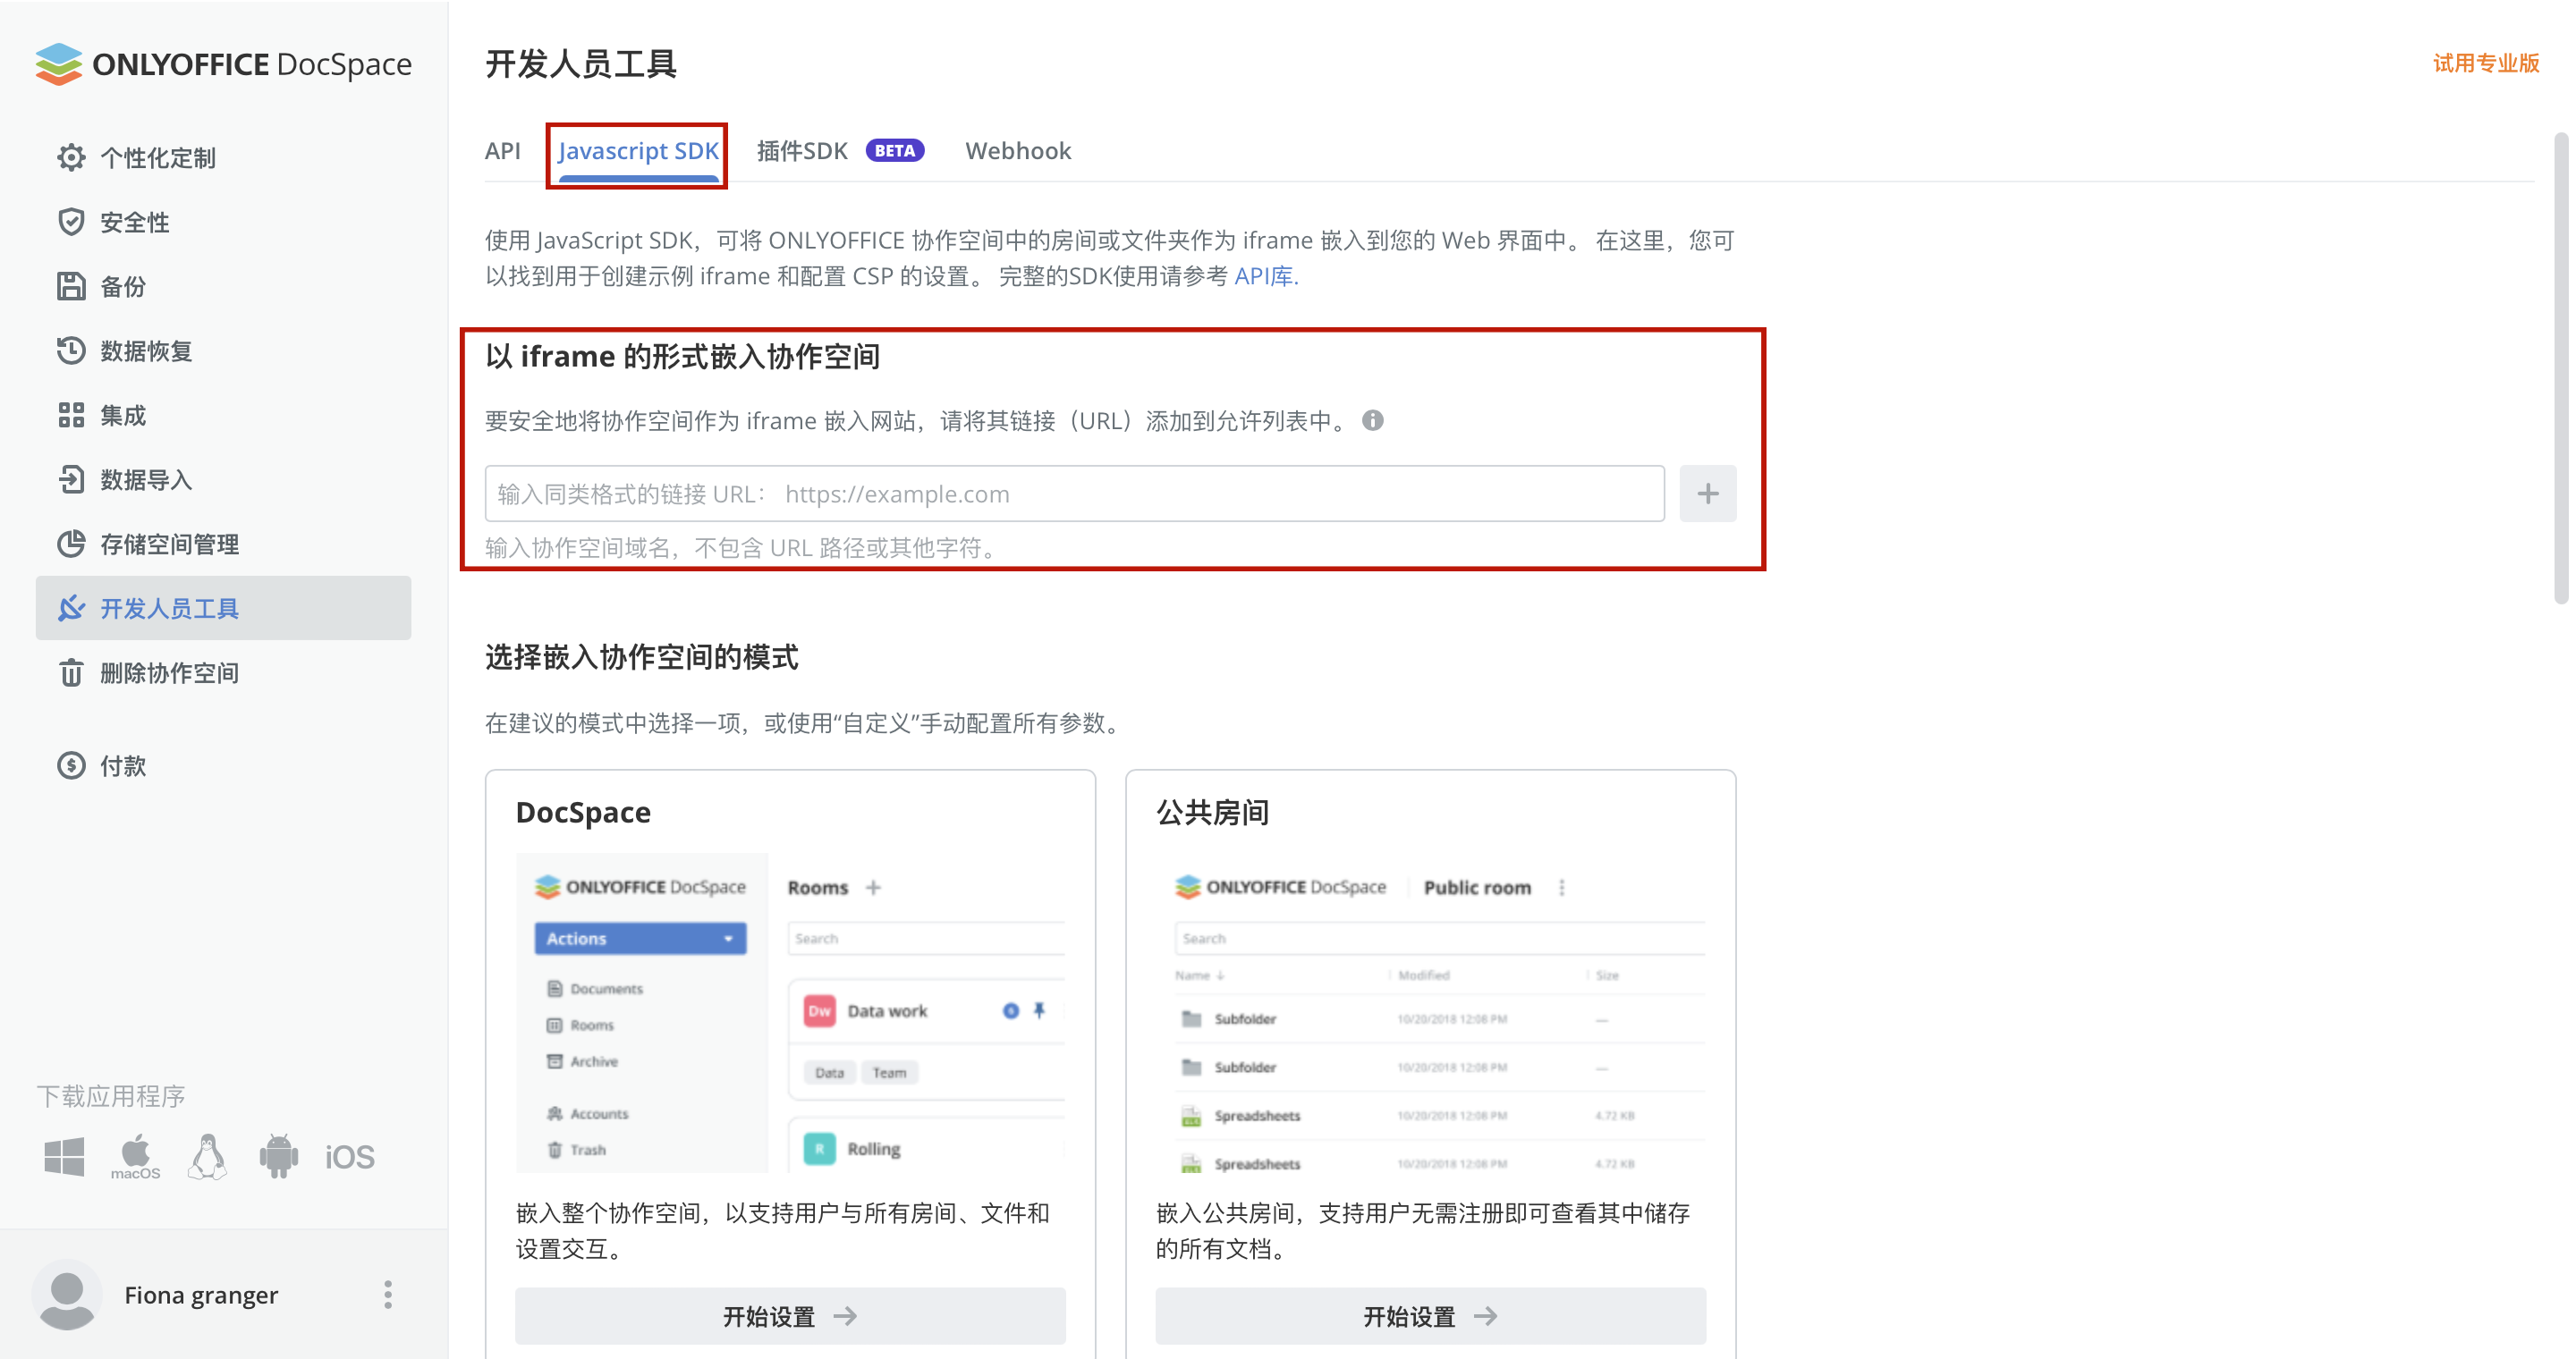
Task: Click the 公共房间 card title
Action: click(x=1213, y=813)
